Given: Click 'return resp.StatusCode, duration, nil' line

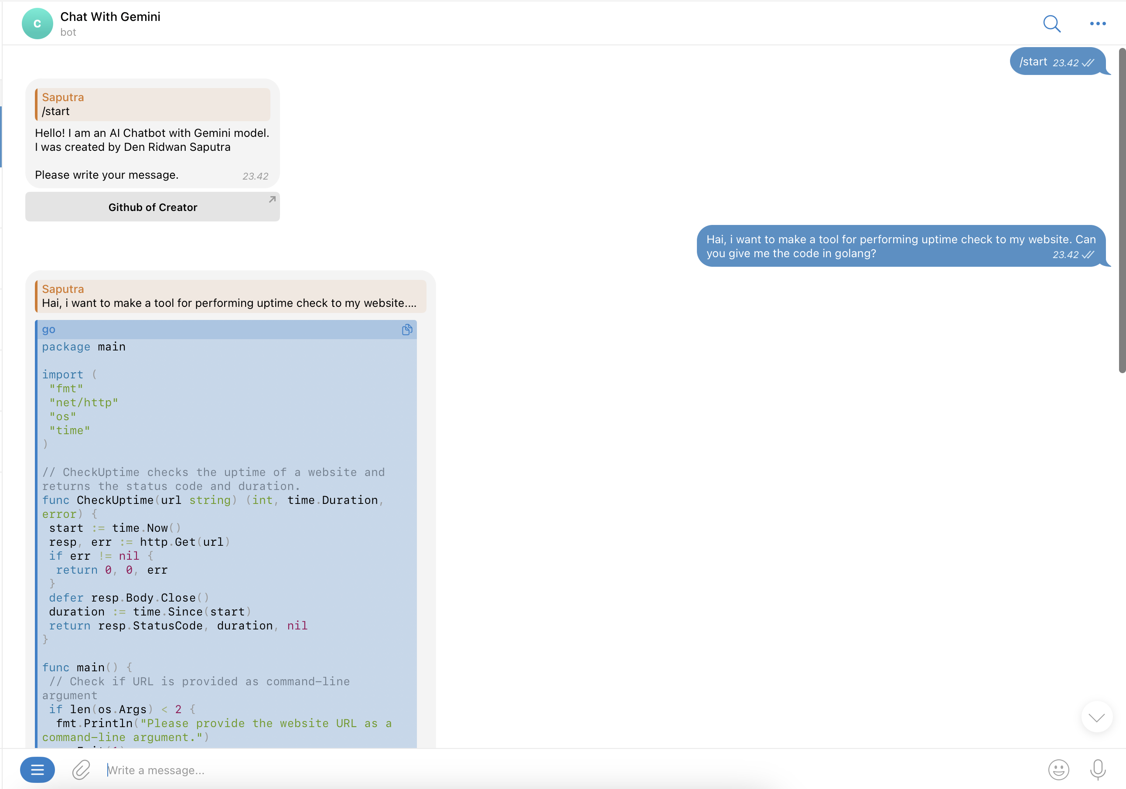Looking at the screenshot, I should [178, 626].
